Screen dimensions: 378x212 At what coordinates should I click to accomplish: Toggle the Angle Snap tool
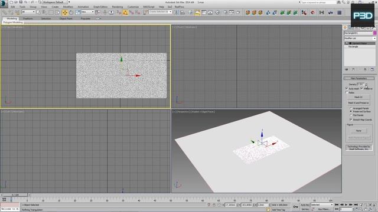tap(125, 12)
